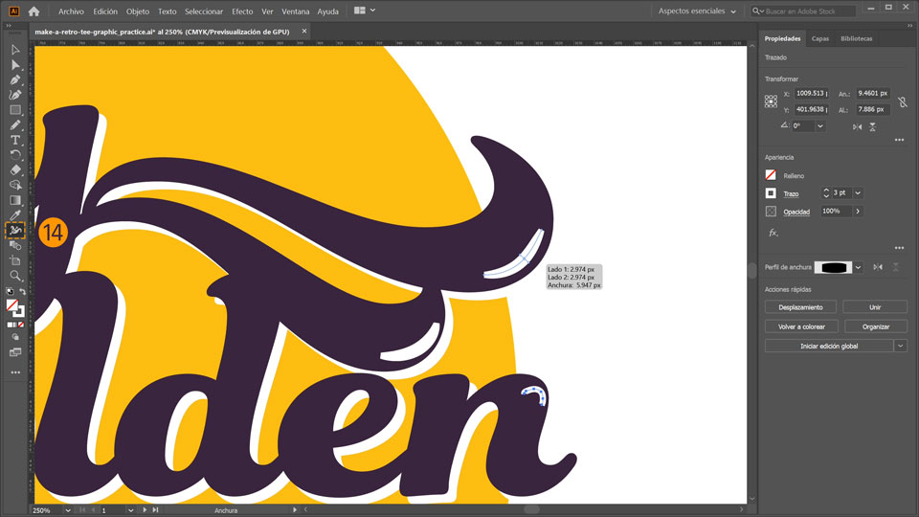
Task: Click Trazo stroke swatch in Apariencia
Action: (x=771, y=192)
